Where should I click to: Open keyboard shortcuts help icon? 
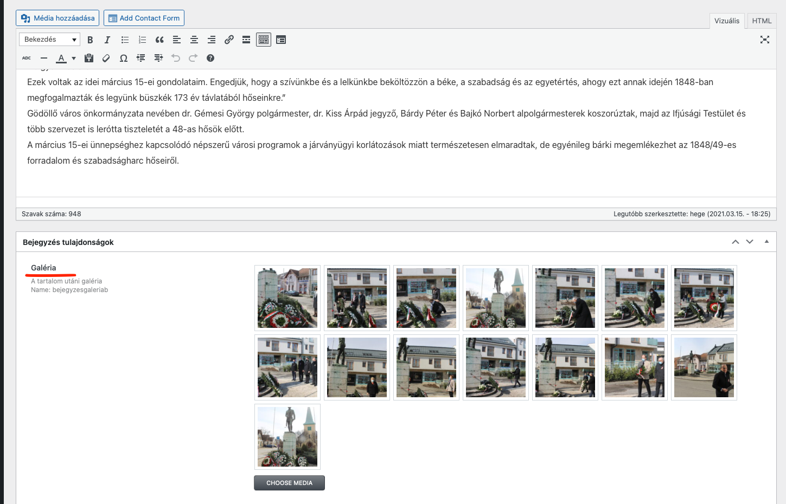pos(210,58)
